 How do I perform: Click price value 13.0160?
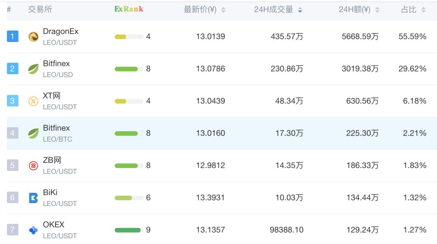click(210, 133)
